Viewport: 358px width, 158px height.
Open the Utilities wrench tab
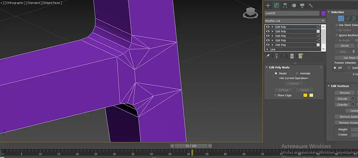311,5
